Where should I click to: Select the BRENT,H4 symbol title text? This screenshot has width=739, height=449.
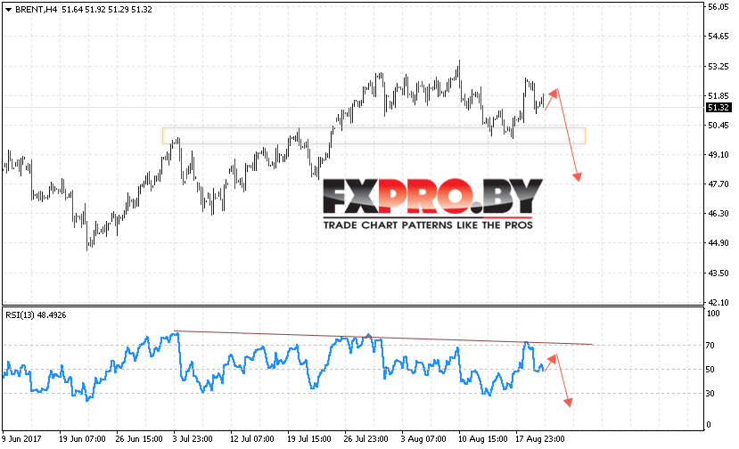[x=37, y=10]
